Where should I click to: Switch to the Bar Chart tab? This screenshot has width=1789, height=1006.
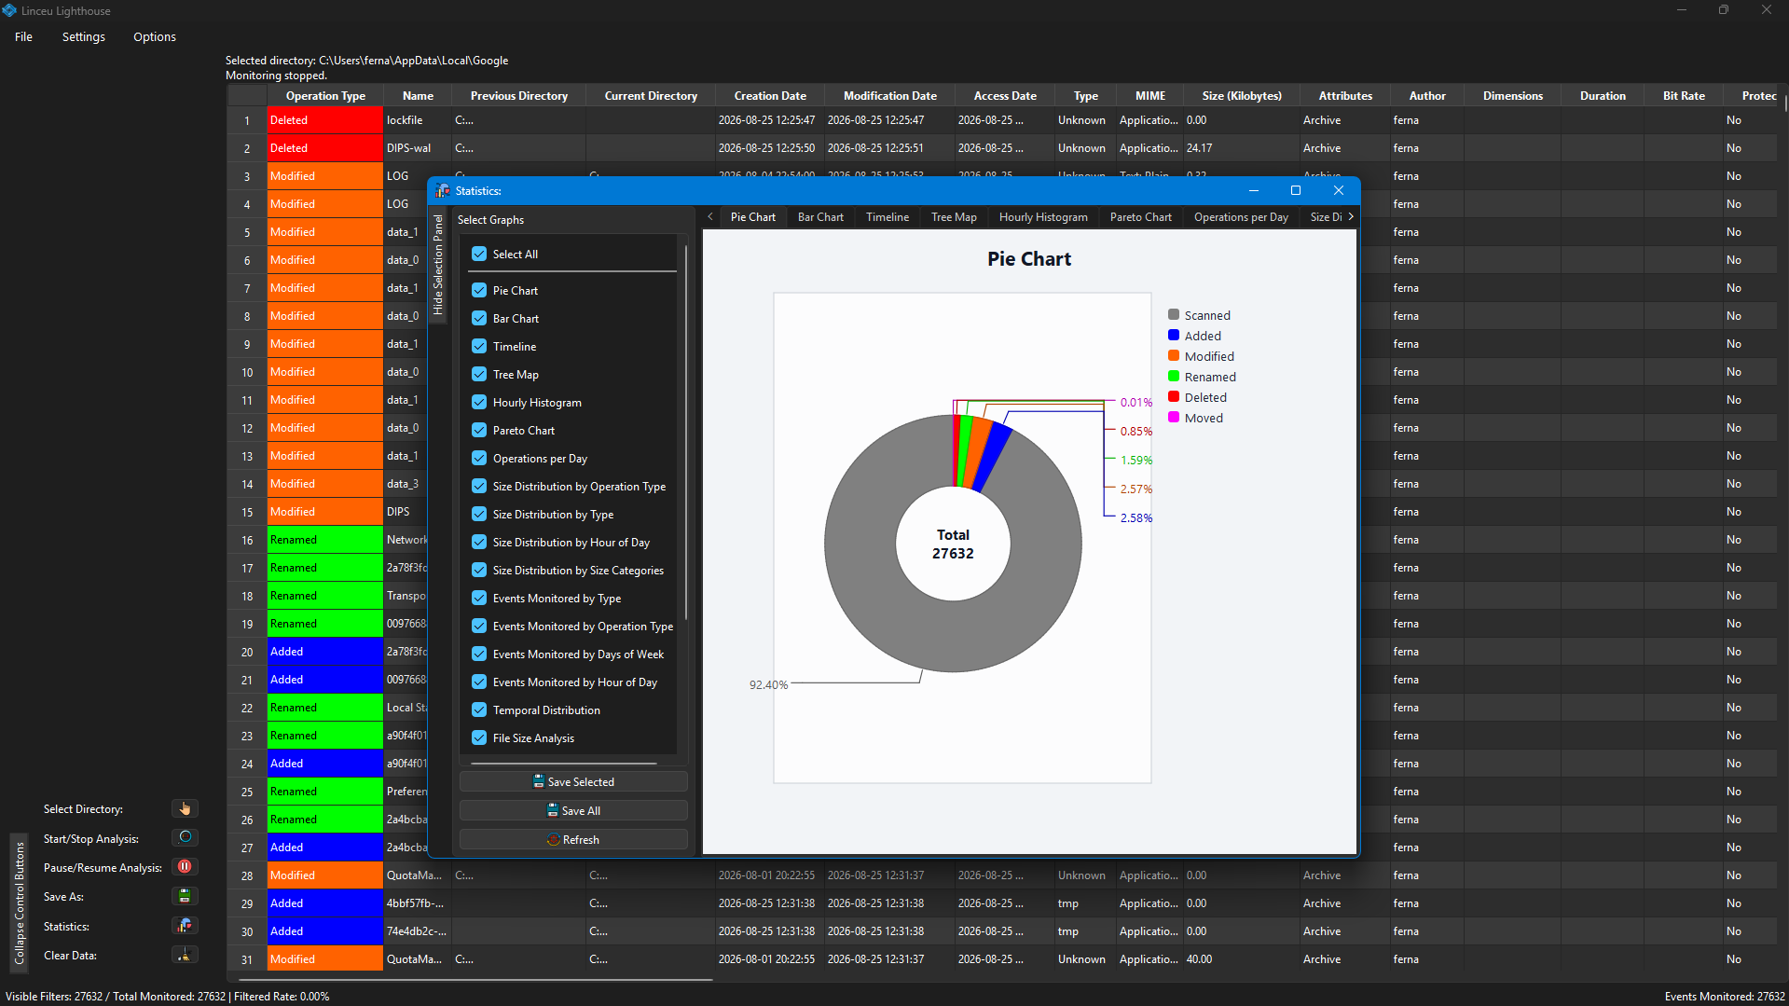pyautogui.click(x=820, y=216)
